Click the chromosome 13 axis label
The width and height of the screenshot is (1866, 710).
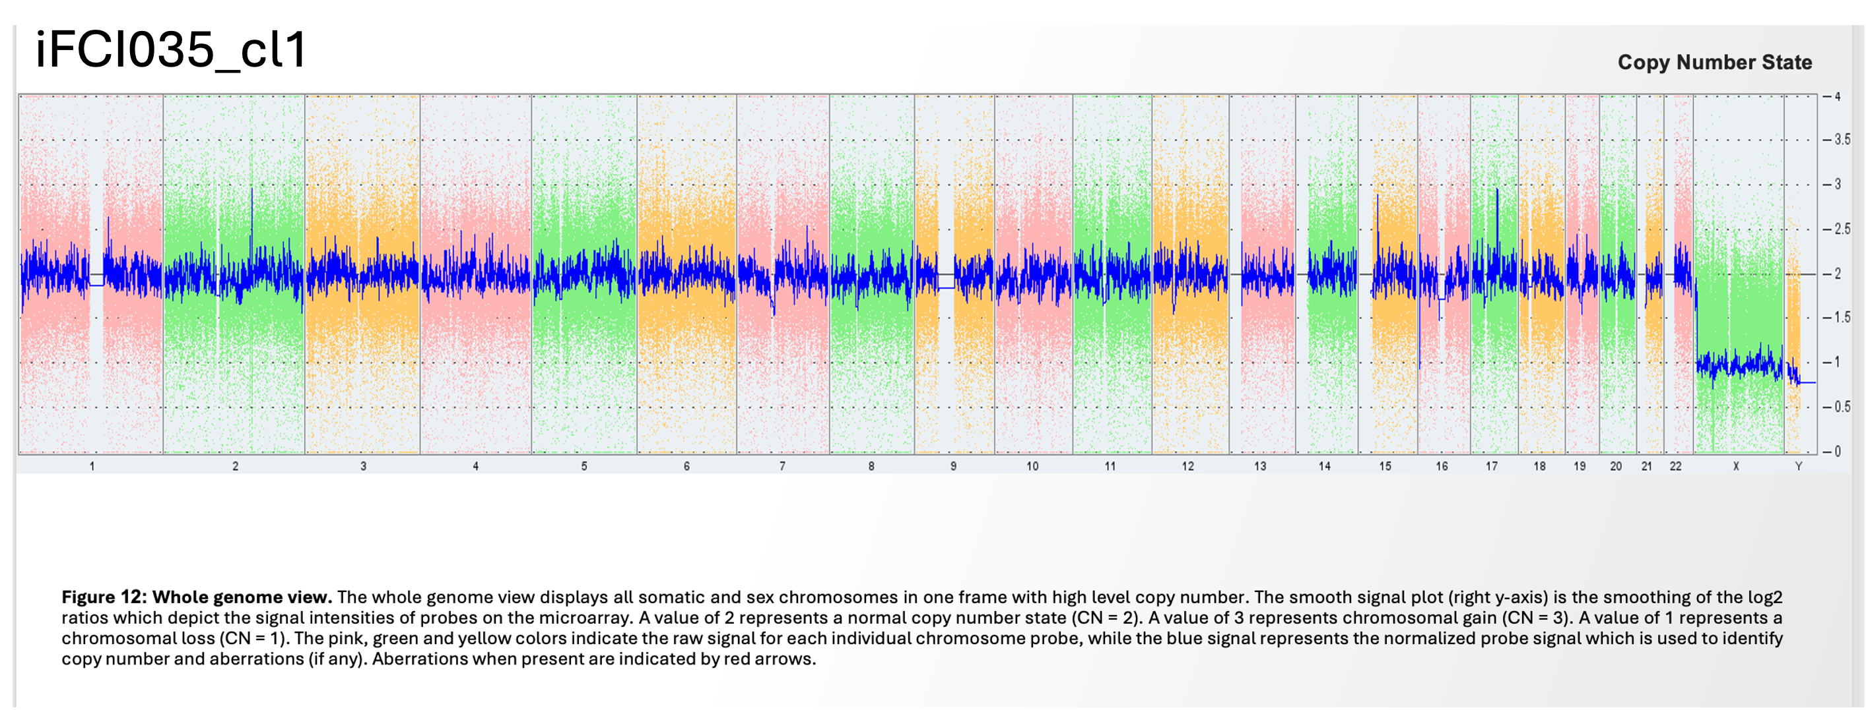(1259, 467)
